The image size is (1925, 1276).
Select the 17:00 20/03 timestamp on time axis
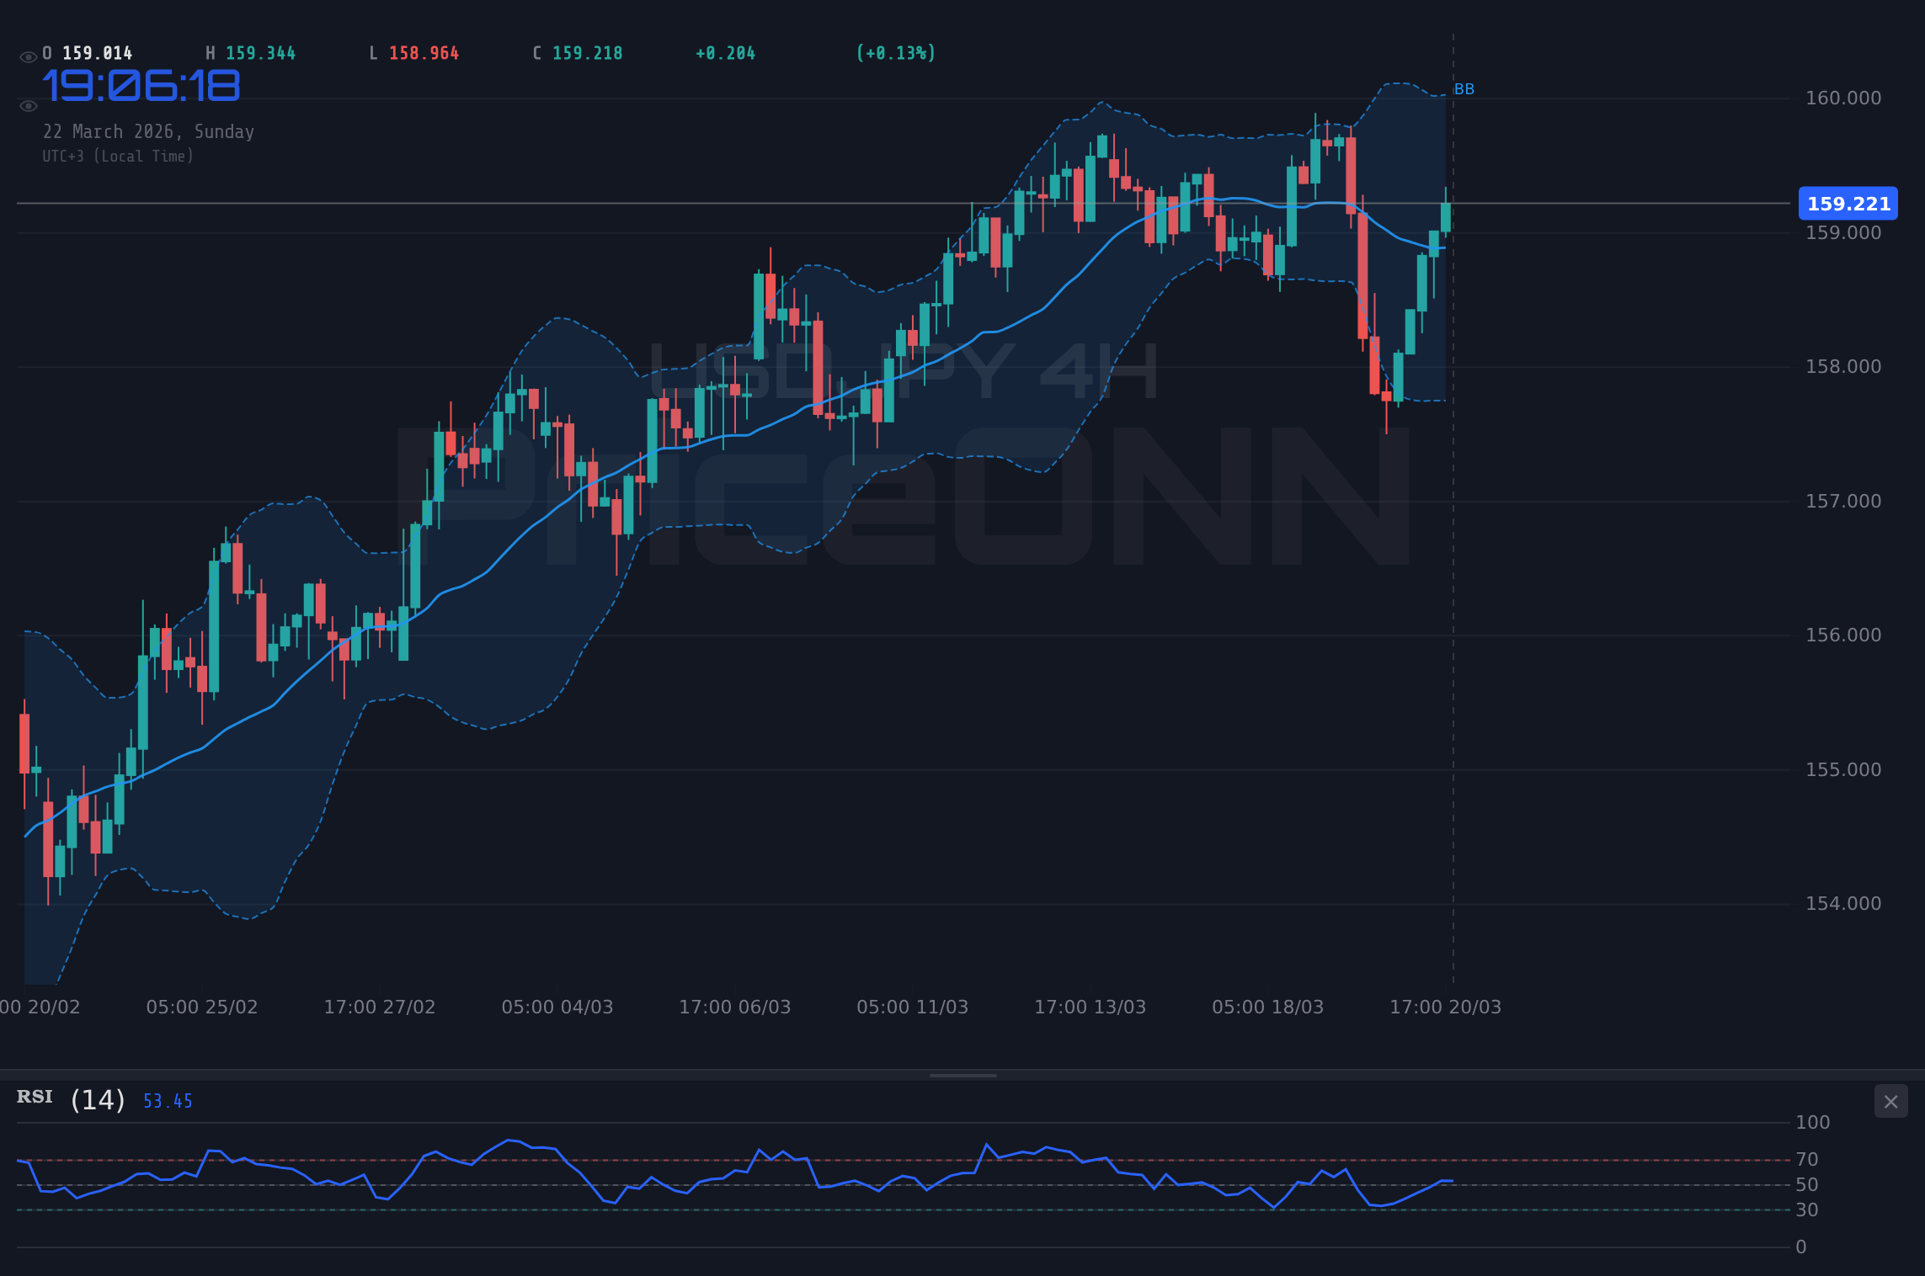point(1445,1007)
